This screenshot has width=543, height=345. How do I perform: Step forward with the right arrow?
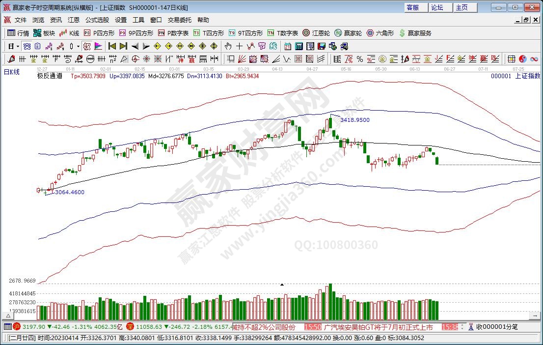click(146, 46)
